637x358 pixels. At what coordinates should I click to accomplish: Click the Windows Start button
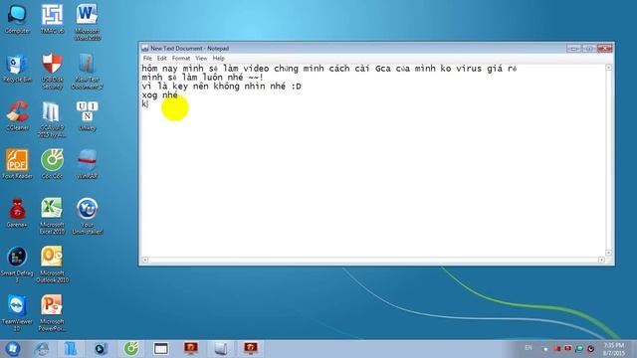coord(13,349)
